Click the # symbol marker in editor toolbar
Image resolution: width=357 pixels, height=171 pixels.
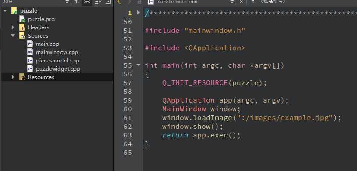coord(253,2)
